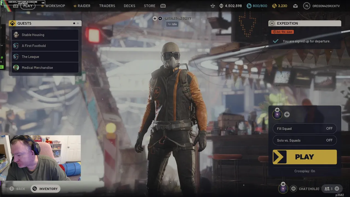Viewport: 350px width, 197px height.
Task: Open the Decks tab
Action: coord(129,6)
